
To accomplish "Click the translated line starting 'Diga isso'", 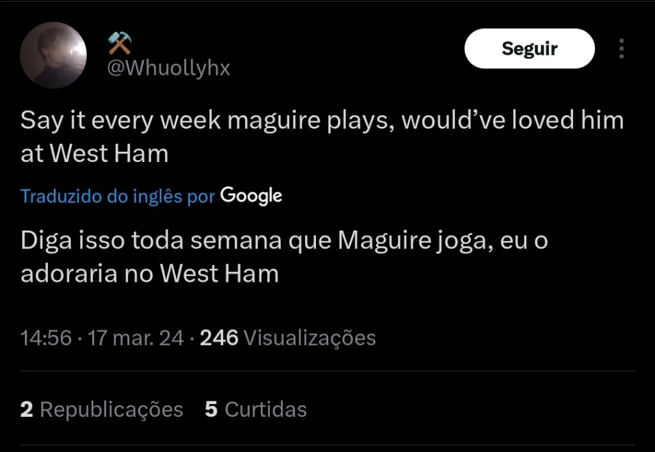I will click(284, 241).
